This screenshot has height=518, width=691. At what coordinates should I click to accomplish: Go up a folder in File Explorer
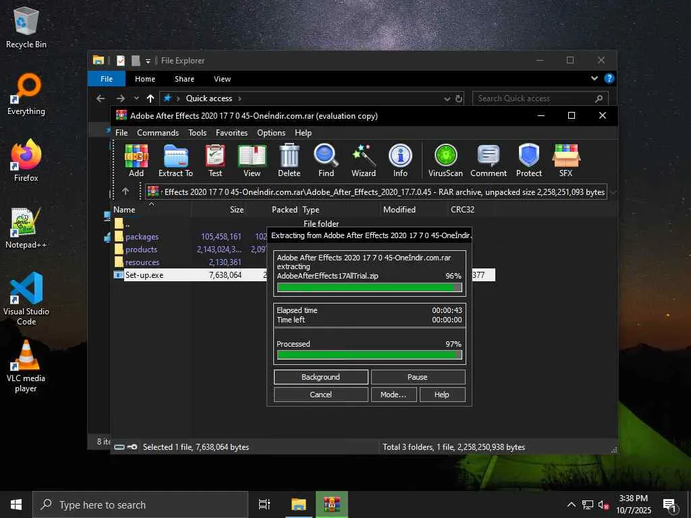pyautogui.click(x=150, y=98)
